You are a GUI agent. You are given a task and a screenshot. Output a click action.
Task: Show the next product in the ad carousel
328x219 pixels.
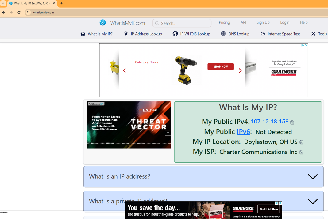coord(240,70)
